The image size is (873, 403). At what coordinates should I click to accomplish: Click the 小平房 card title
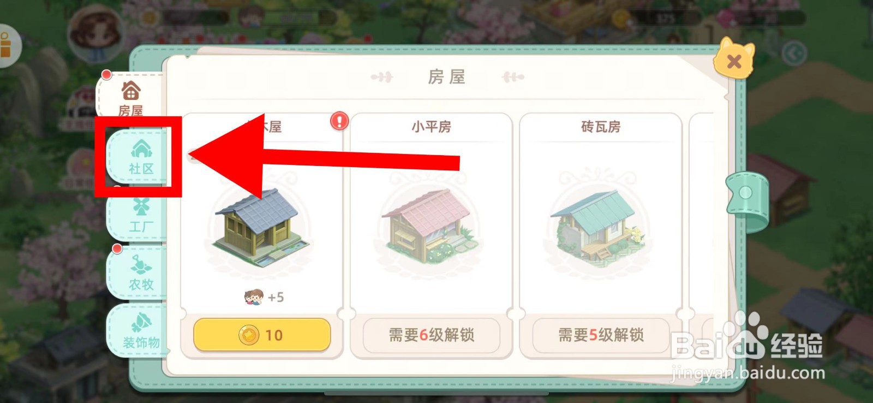(x=431, y=127)
